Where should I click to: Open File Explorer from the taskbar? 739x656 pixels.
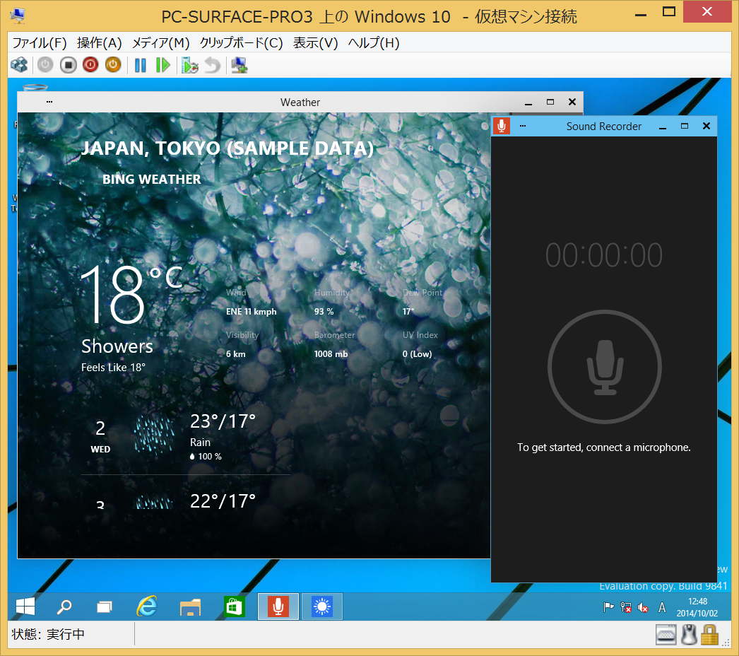pyautogui.click(x=191, y=607)
